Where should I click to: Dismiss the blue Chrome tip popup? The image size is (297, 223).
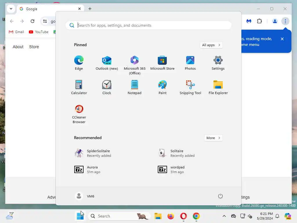(x=282, y=39)
